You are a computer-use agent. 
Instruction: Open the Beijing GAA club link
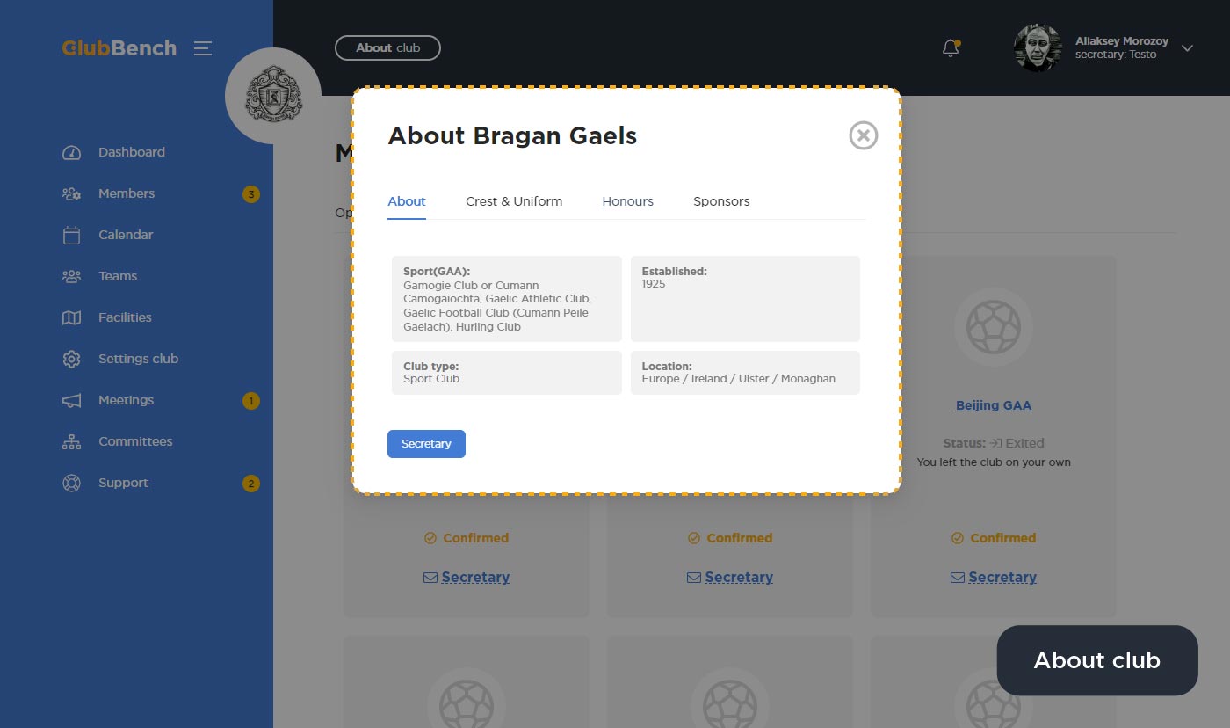click(x=993, y=405)
